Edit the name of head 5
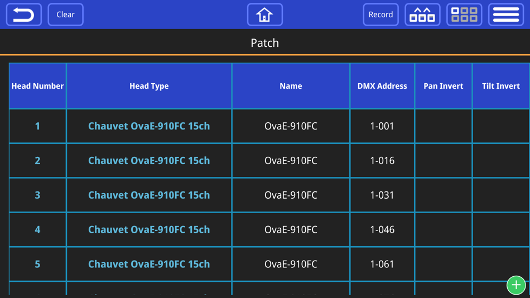The height and width of the screenshot is (298, 530). tap(291, 264)
